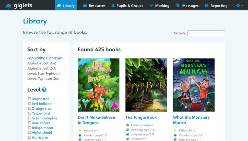
Task: Check the Indigo moon level filter
Action: (x=29, y=128)
